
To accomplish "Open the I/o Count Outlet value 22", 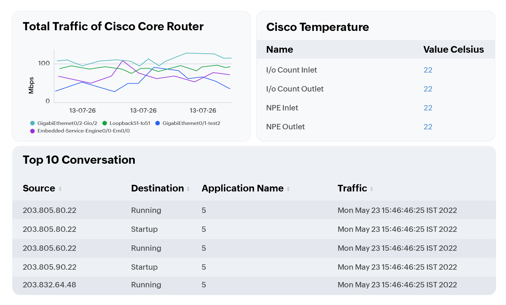I will [x=428, y=89].
